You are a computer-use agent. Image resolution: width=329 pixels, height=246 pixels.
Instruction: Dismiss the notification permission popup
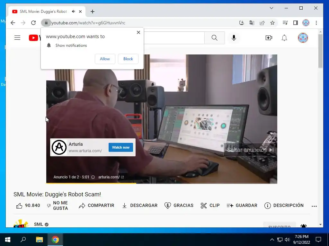click(x=138, y=32)
